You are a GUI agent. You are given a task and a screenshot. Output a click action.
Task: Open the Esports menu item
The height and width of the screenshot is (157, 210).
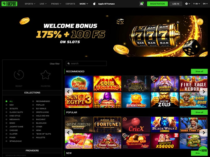point(70,4)
